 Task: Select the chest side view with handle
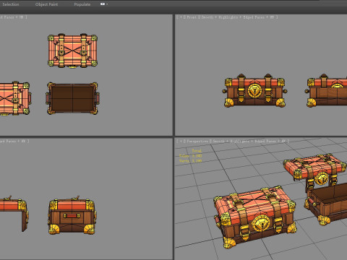(72, 214)
